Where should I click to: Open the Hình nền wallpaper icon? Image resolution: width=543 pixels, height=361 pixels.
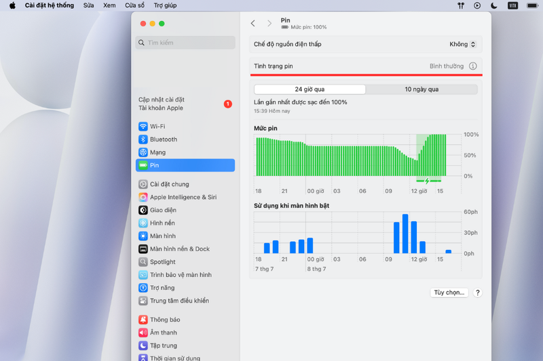click(143, 223)
